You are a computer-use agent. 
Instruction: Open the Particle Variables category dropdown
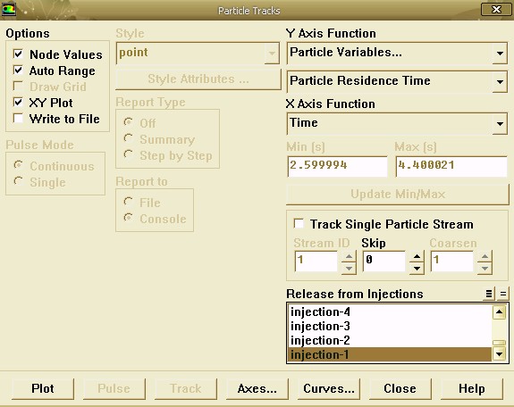[500, 53]
